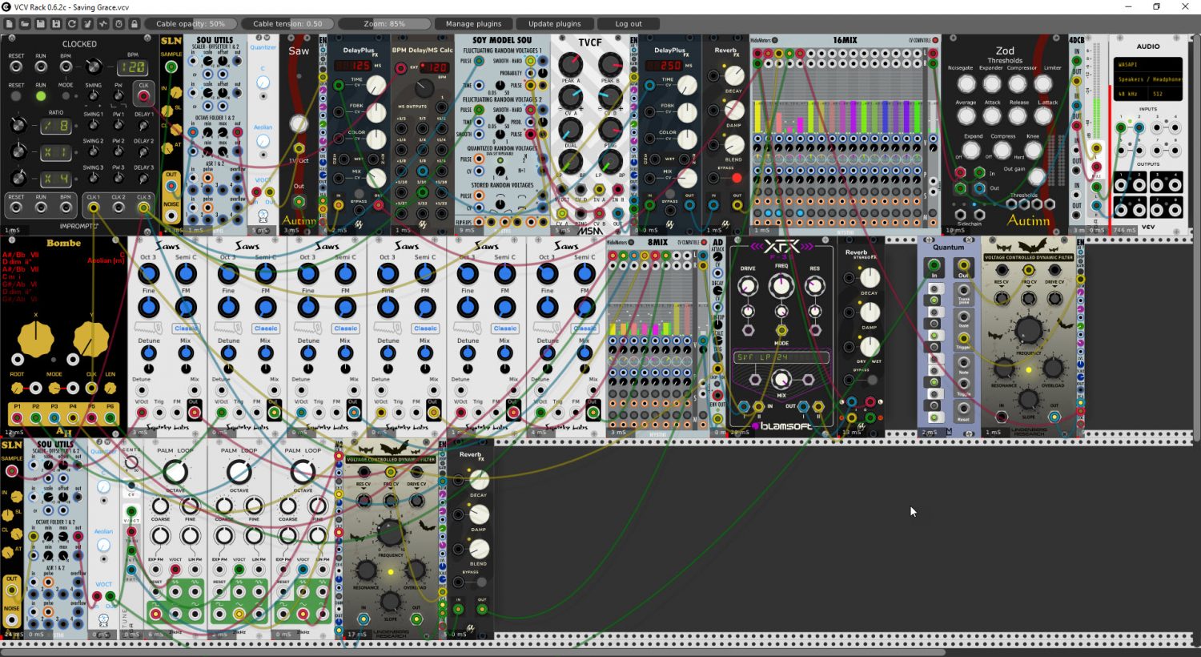Click the lock modules padlock icon
Screen dimensions: 1201x657
pos(135,24)
